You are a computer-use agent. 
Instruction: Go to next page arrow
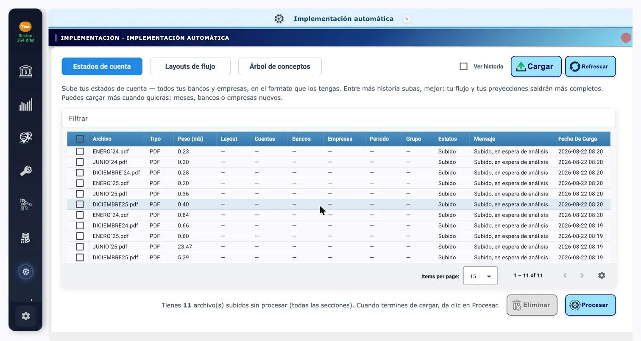coord(582,275)
